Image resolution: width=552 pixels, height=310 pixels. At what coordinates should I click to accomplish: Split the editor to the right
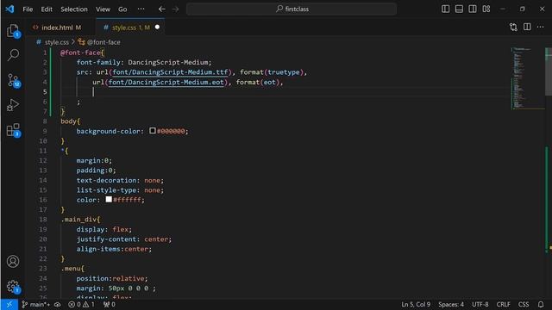click(527, 27)
